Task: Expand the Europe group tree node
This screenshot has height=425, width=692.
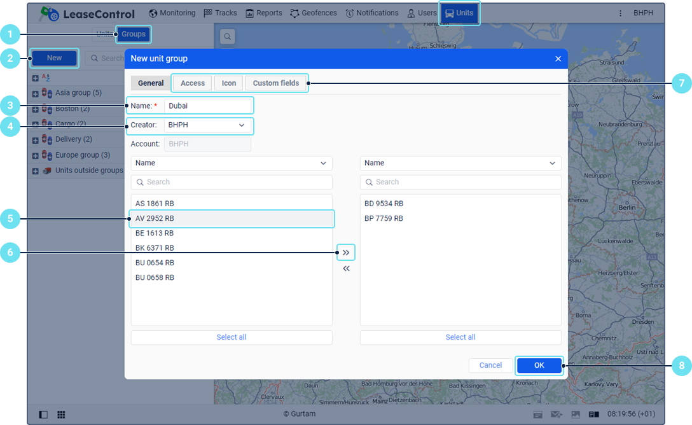Action: [36, 155]
